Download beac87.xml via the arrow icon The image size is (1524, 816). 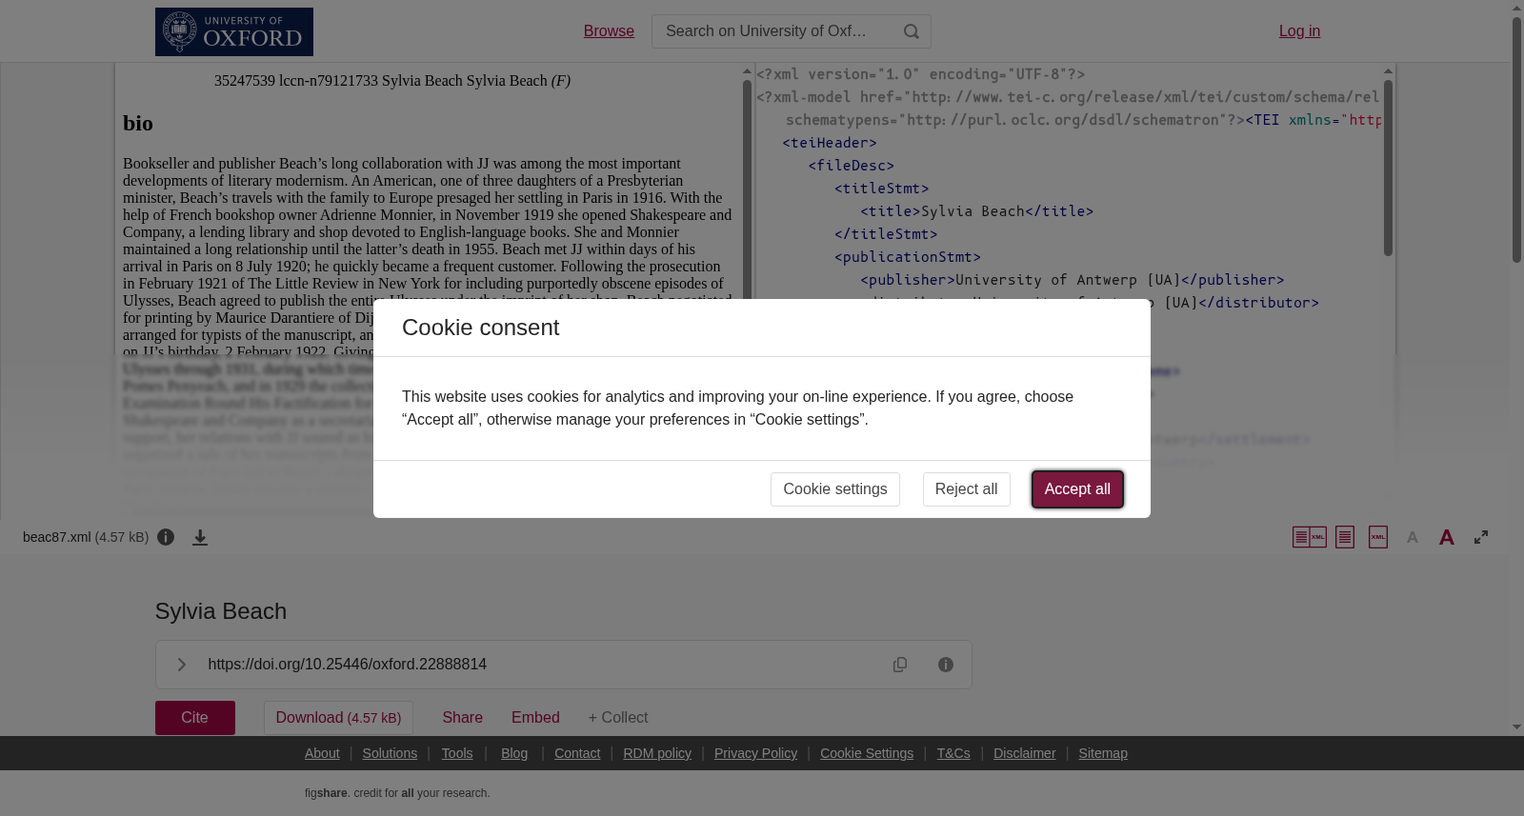pos(200,537)
